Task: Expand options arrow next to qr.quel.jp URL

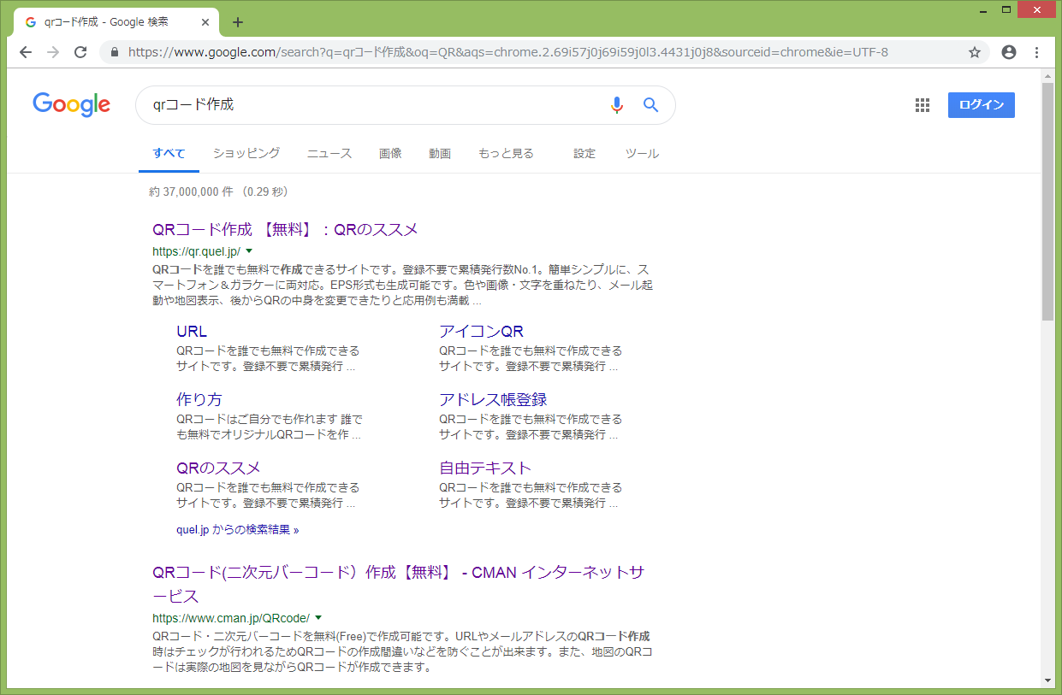Action: click(x=249, y=251)
